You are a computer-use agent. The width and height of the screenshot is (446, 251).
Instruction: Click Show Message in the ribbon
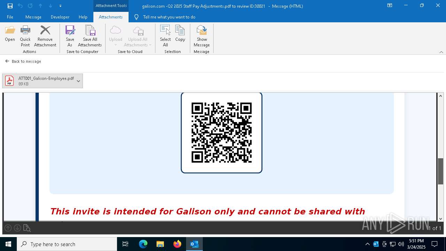pos(202,36)
